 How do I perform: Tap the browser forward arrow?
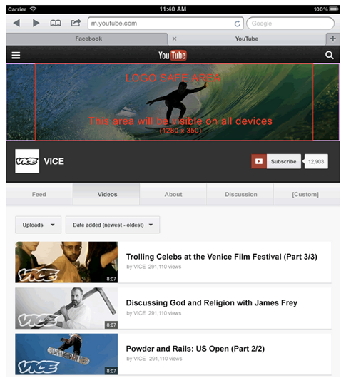coord(36,23)
